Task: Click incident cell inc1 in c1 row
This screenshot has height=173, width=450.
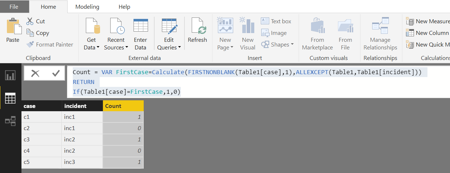Action: point(82,117)
